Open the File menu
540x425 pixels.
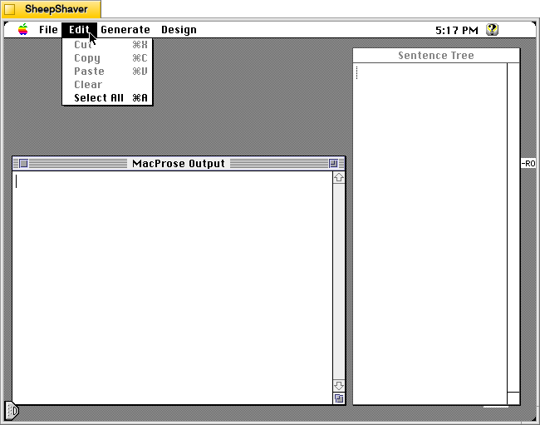coord(48,30)
